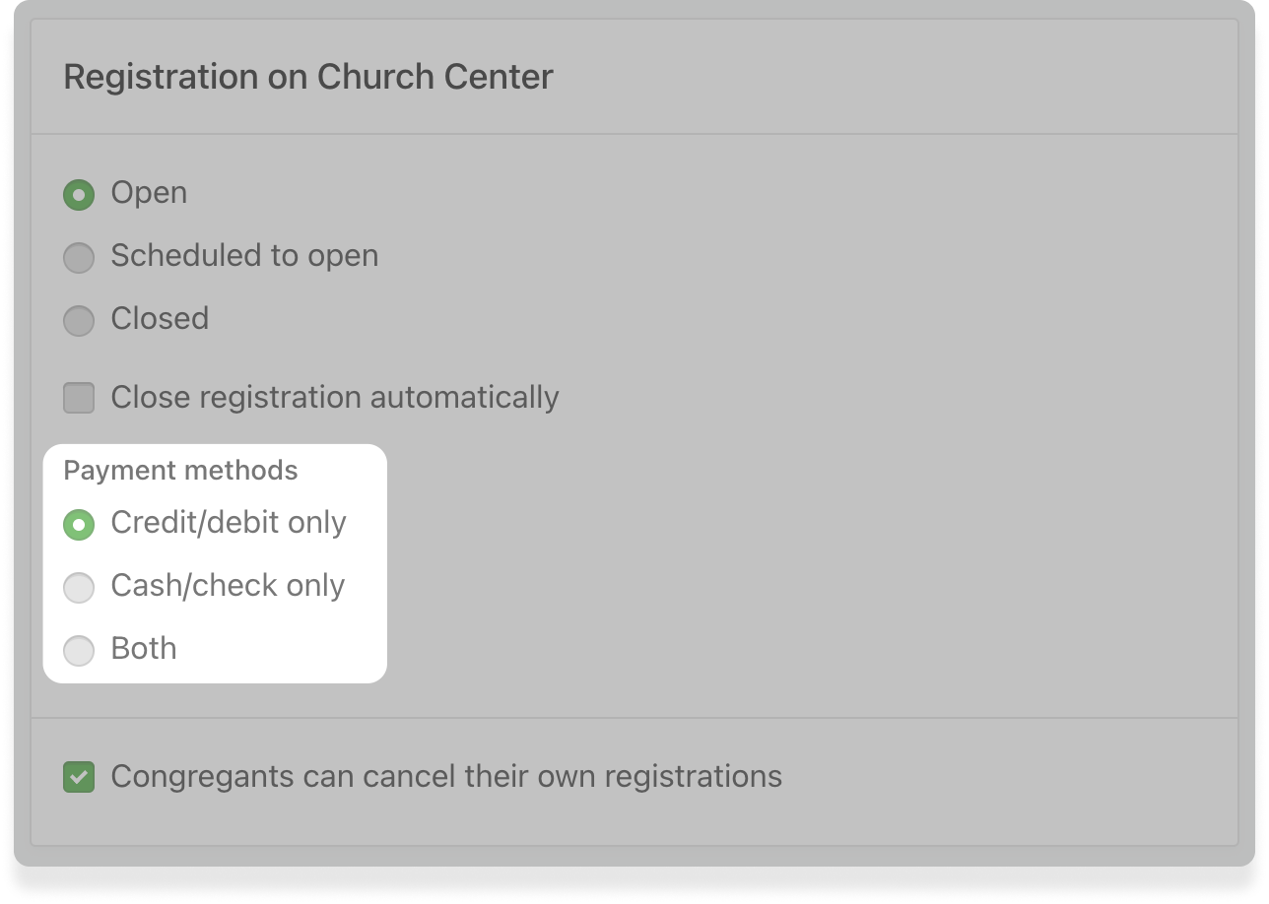Viewport: 1269px width, 904px height.
Task: Click "Congregants can cancel their own registrations" text
Action: click(446, 777)
